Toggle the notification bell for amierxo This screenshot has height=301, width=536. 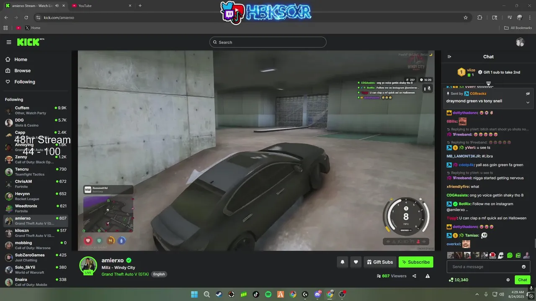pyautogui.click(x=342, y=262)
